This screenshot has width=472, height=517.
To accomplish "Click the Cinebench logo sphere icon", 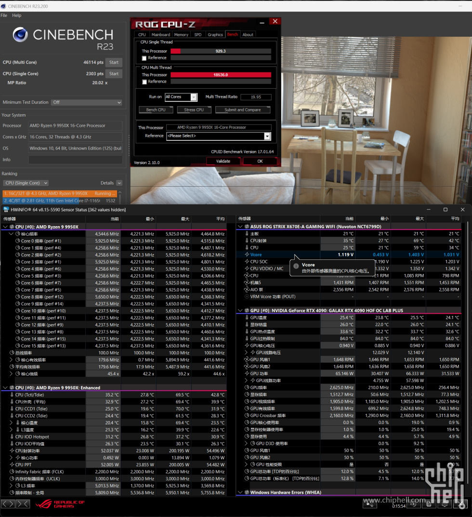I will click(x=20, y=34).
